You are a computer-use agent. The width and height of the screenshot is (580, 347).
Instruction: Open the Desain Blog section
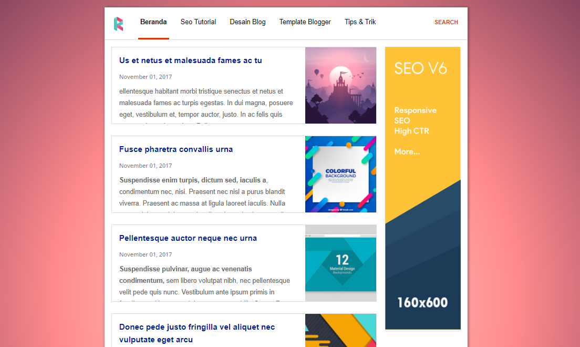point(247,22)
